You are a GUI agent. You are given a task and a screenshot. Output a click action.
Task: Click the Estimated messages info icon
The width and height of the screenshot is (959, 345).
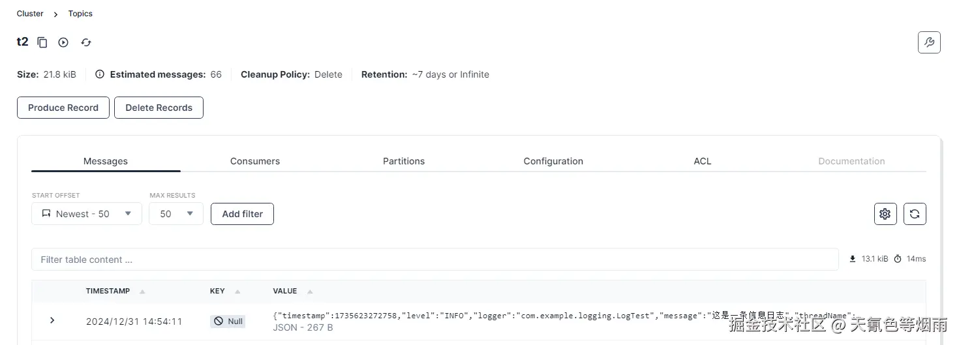click(100, 74)
